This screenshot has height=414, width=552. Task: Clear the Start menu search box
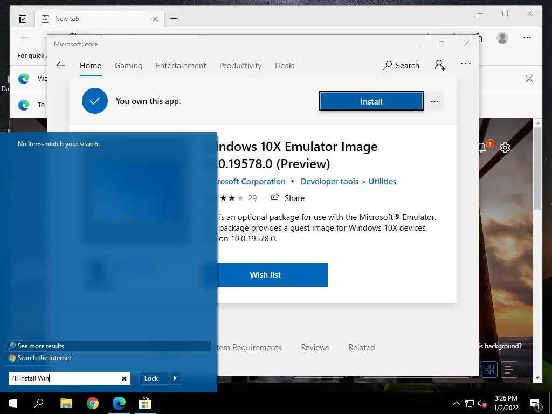coord(125,378)
